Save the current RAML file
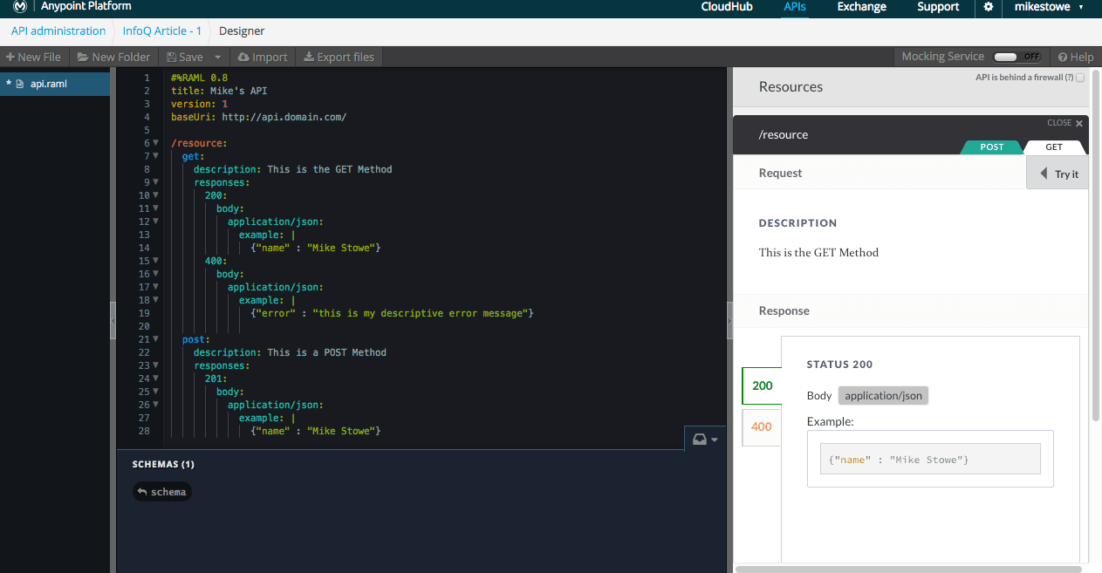The height and width of the screenshot is (573, 1102). point(185,57)
